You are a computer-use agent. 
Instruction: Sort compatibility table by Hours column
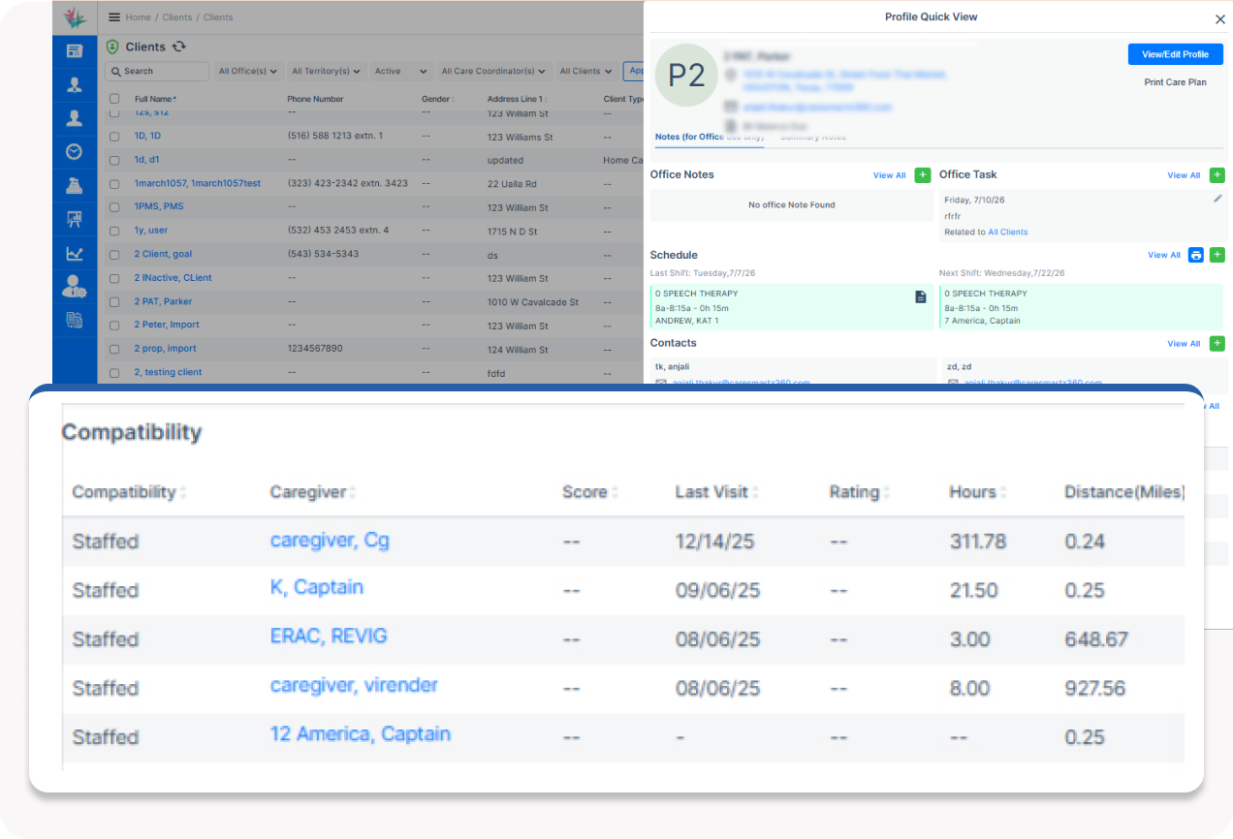(978, 492)
